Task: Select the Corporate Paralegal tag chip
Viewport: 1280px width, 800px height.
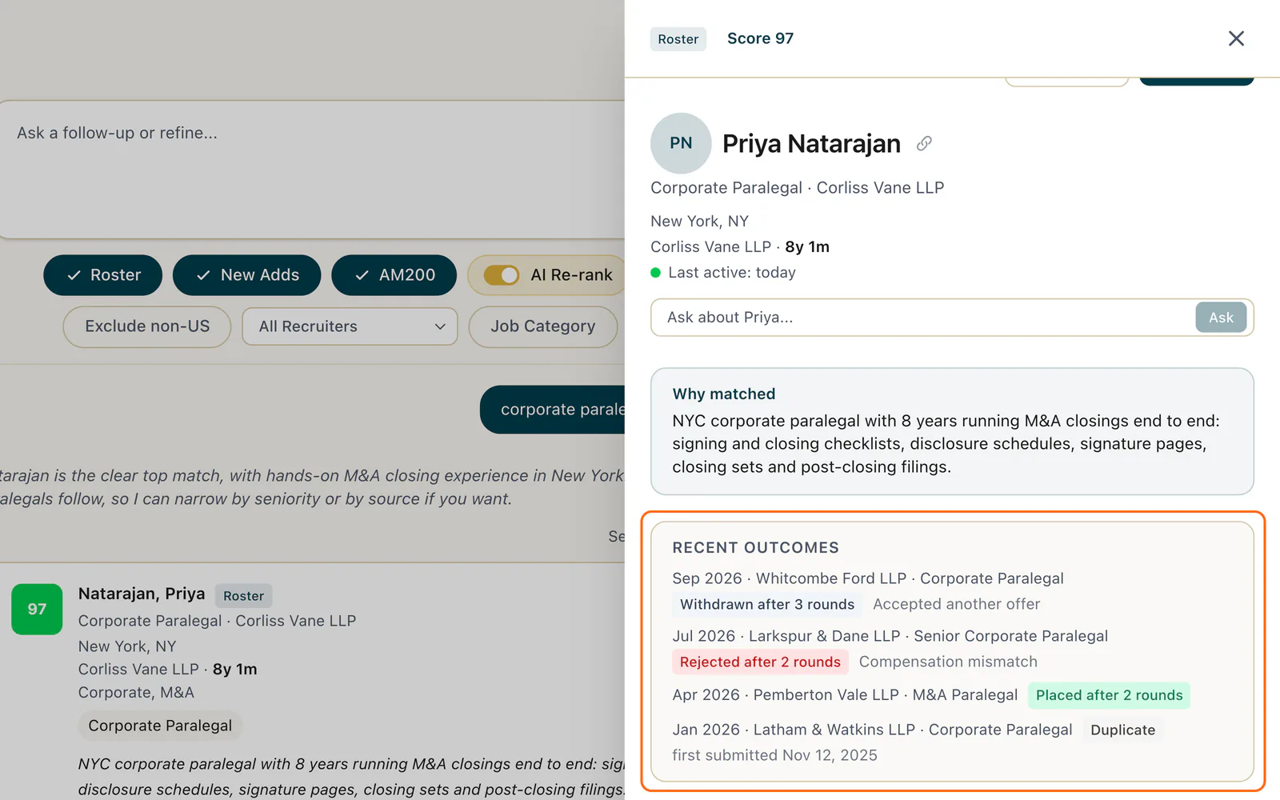Action: pos(160,726)
